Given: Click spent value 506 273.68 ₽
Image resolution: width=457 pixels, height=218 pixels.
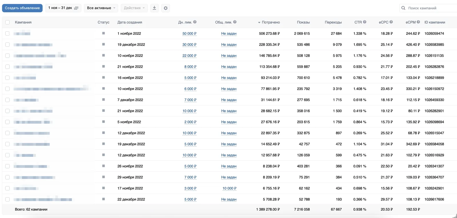Looking at the screenshot, I should click(x=269, y=34).
